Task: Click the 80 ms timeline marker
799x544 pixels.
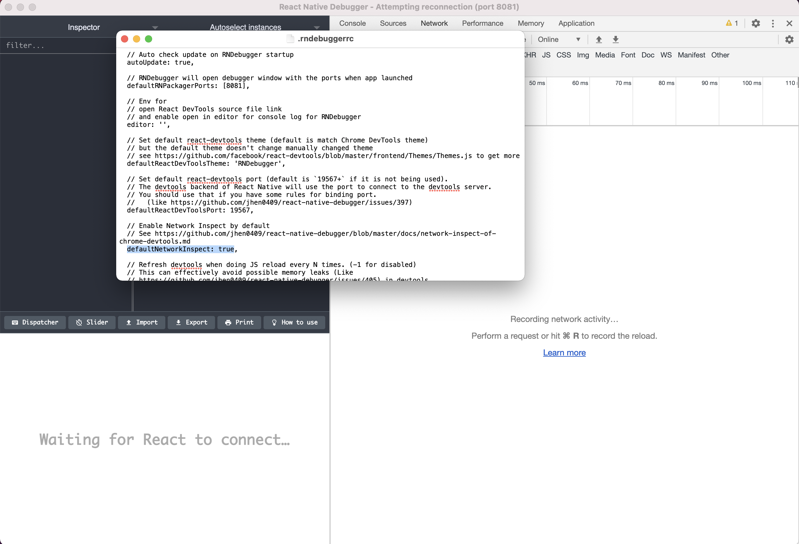Action: (x=666, y=83)
